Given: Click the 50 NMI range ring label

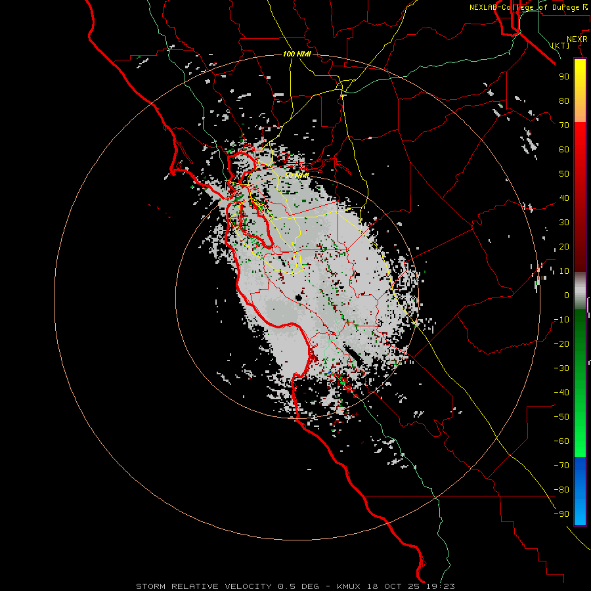Looking at the screenshot, I should pos(297,175).
